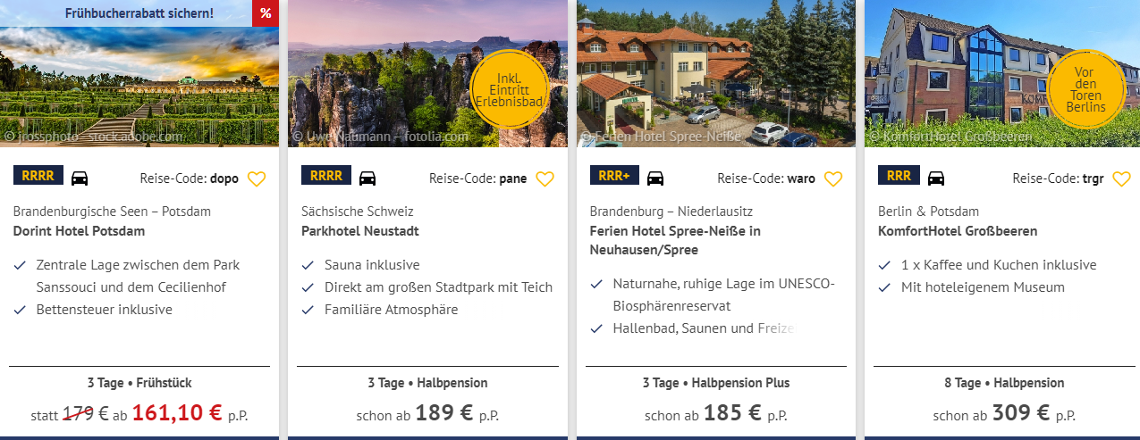Screen dimensions: 1140x440
Task: Click RRR+ rating badge on Ferien Hotel
Action: [x=614, y=176]
